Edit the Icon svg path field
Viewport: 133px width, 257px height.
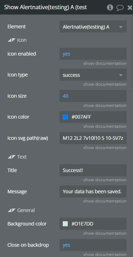point(93,138)
